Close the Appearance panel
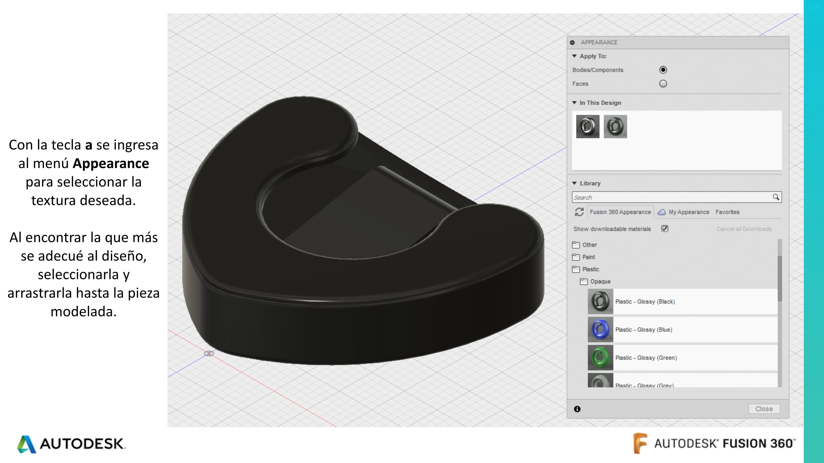824x463 pixels. tap(765, 408)
